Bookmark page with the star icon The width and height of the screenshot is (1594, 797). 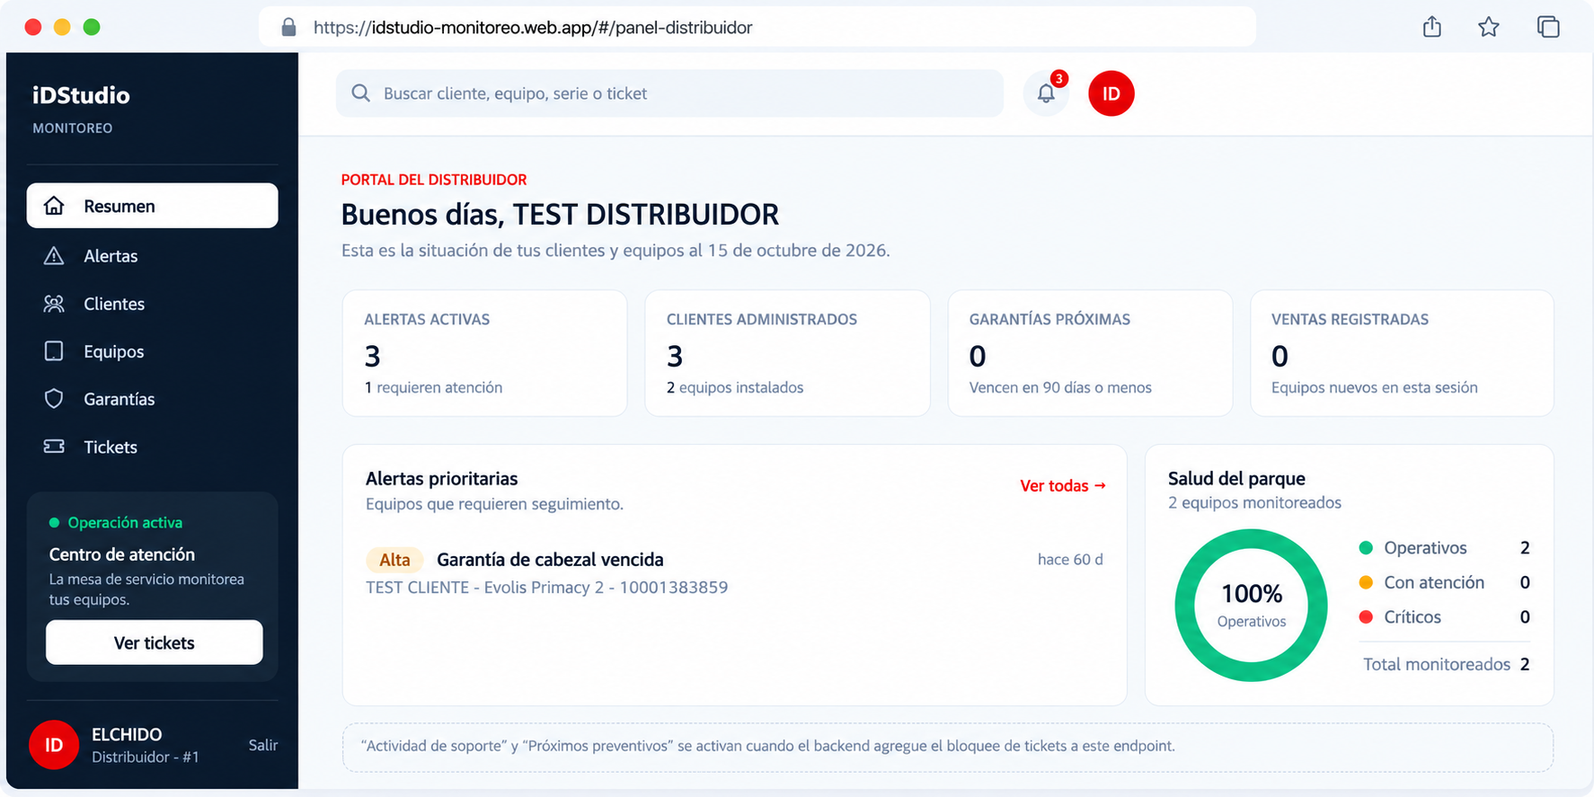coord(1489,27)
